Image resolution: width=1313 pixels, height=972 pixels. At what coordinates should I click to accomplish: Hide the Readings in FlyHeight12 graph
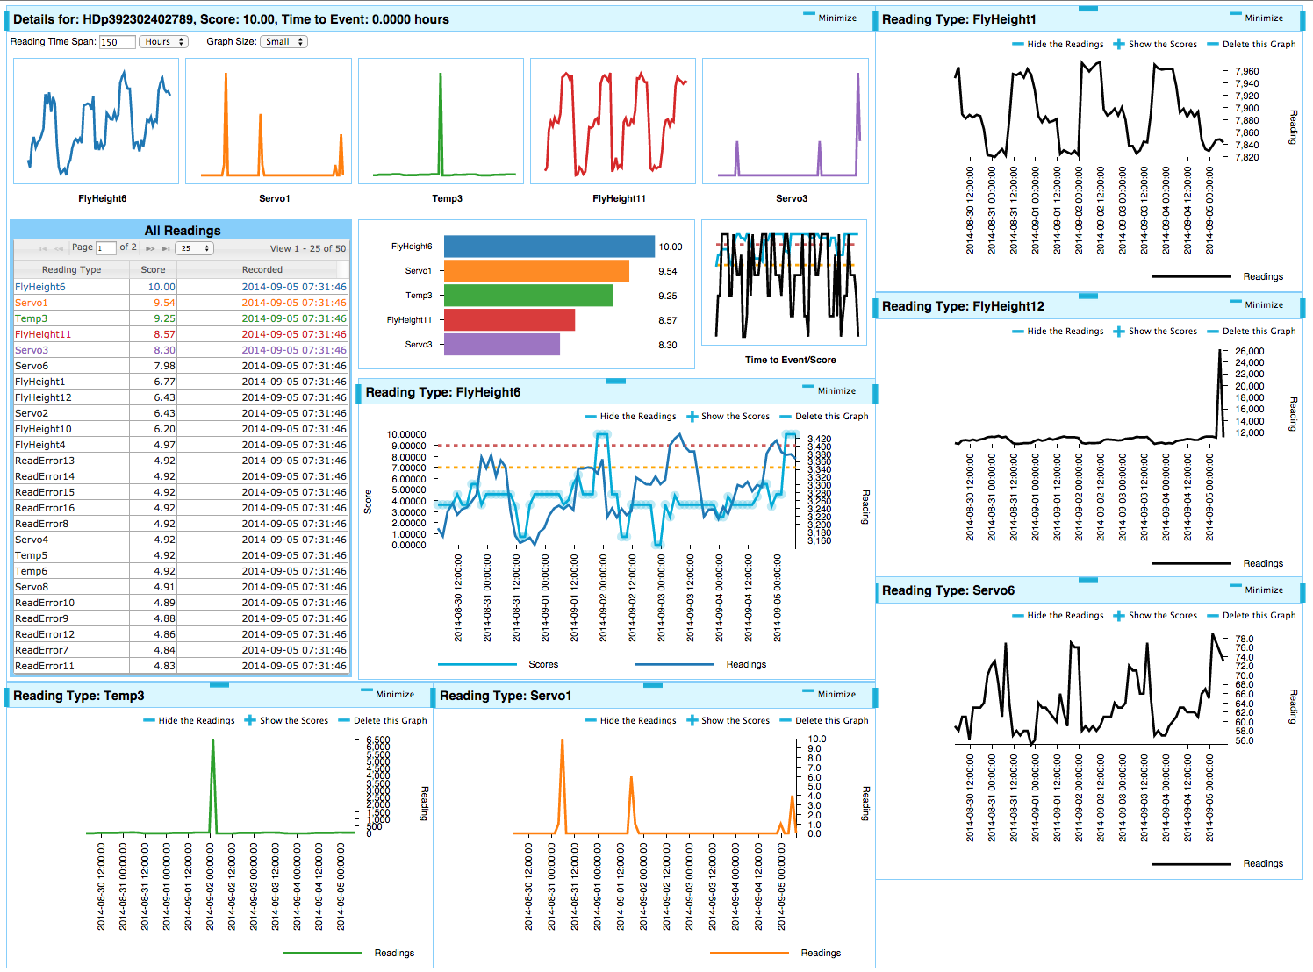pyautogui.click(x=1058, y=331)
